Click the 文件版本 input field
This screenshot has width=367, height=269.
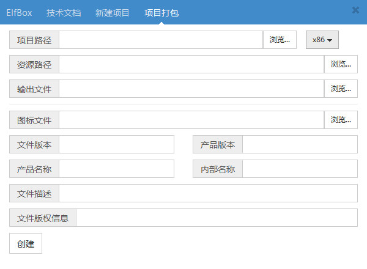pos(116,144)
